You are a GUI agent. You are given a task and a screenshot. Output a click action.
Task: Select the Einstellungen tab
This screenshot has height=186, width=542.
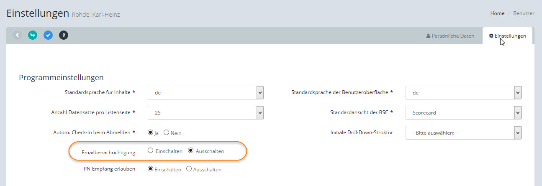click(507, 36)
